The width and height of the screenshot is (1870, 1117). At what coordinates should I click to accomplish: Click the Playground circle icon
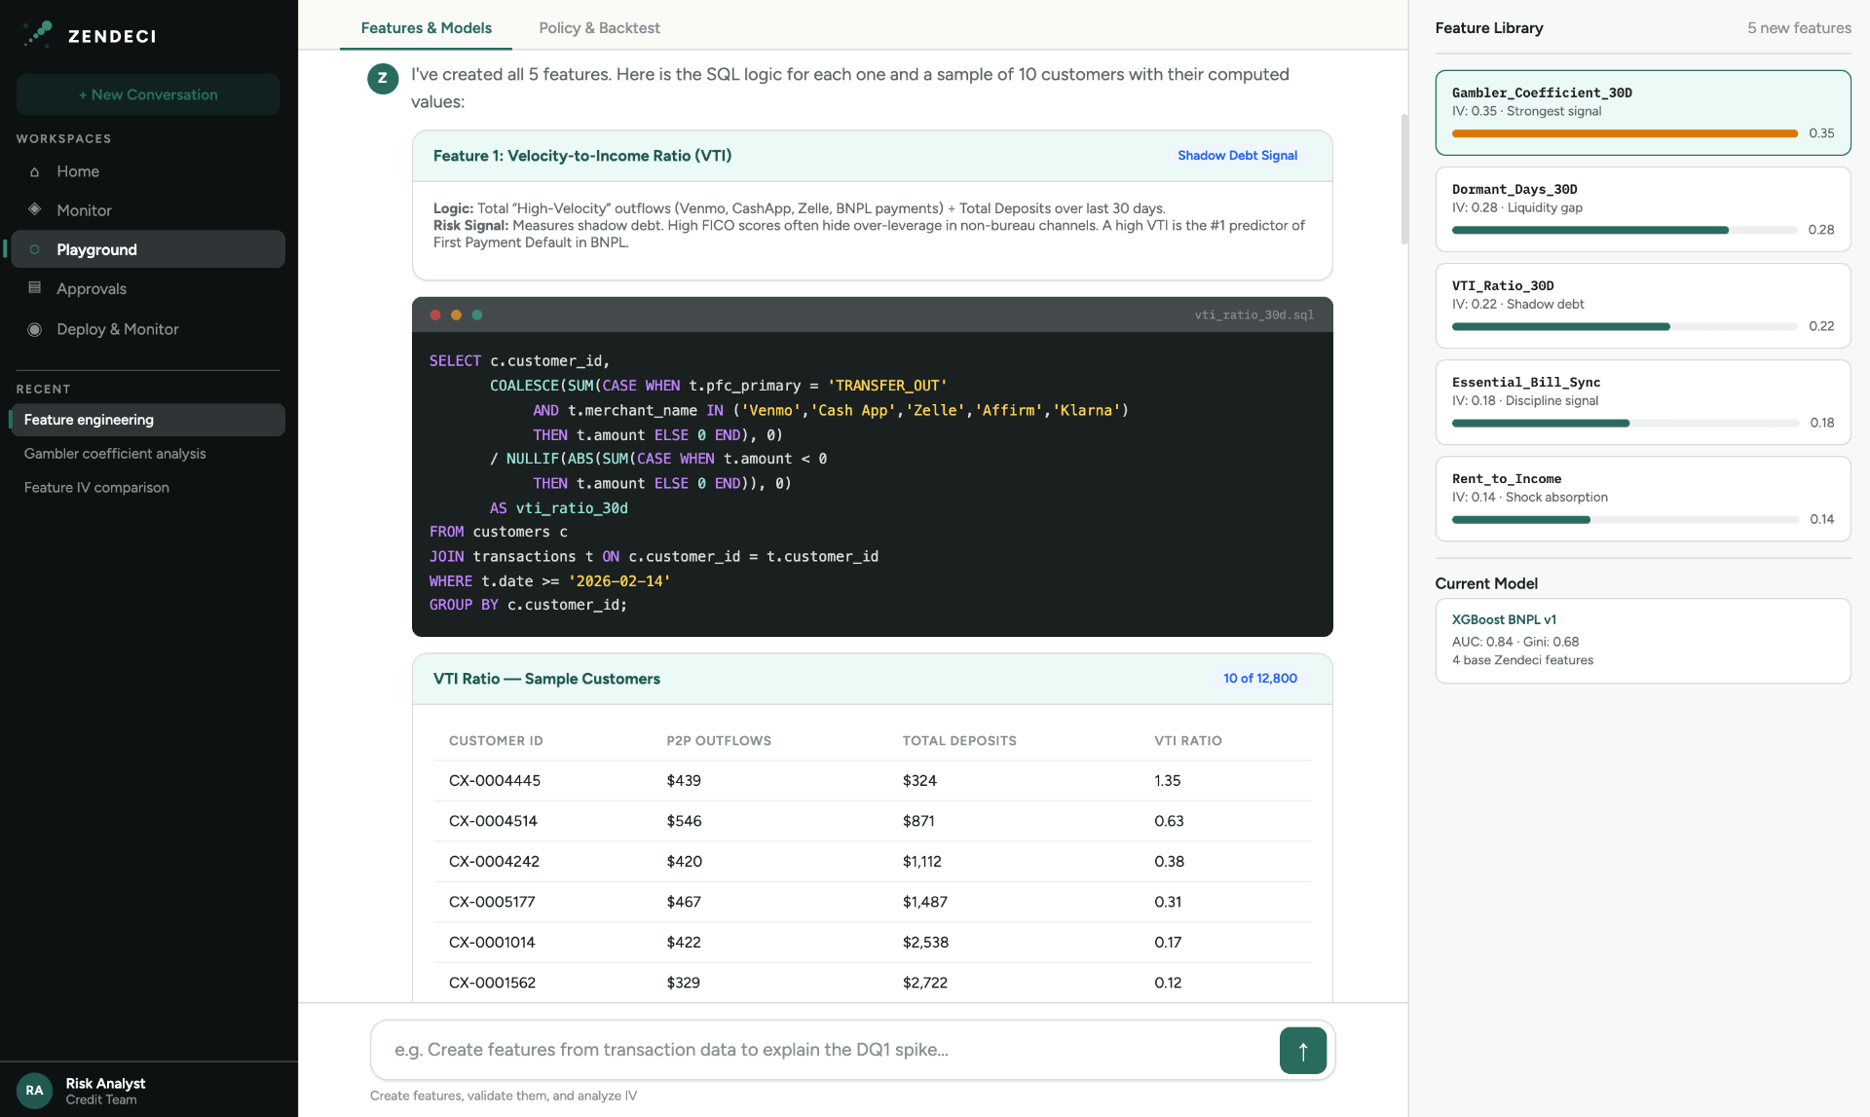35,249
